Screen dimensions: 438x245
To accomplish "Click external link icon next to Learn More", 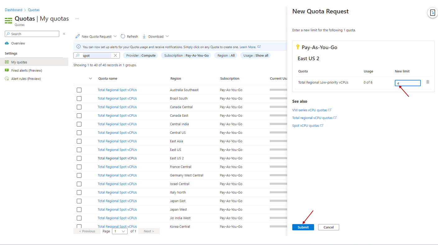I will tap(259, 47).
